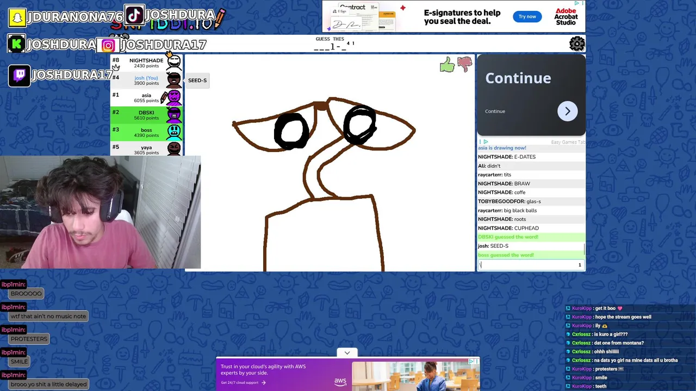Viewport: 696px width, 391px height.
Task: Click 'boss guessed the word!' message
Action: 506,255
